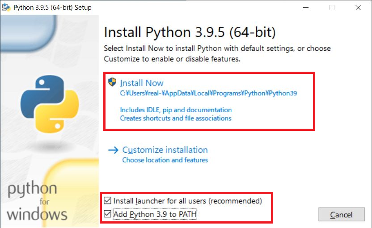Click Choose location and features subtitle
The width and height of the screenshot is (372, 228).
165,160
